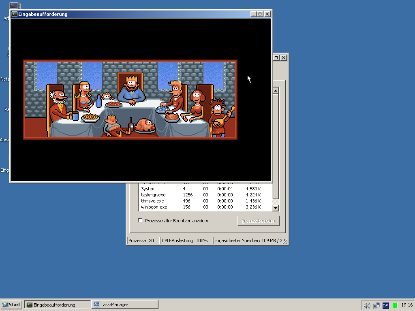Click PID 1256 in the process list

pyautogui.click(x=188, y=195)
